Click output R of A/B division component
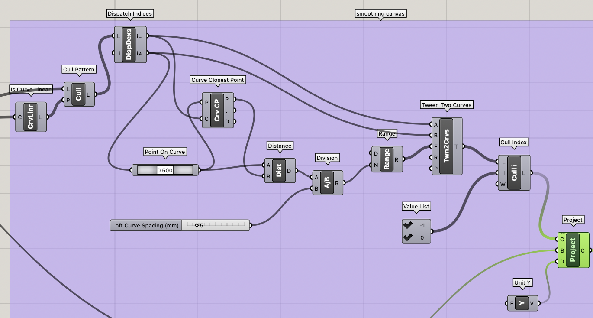 point(337,183)
